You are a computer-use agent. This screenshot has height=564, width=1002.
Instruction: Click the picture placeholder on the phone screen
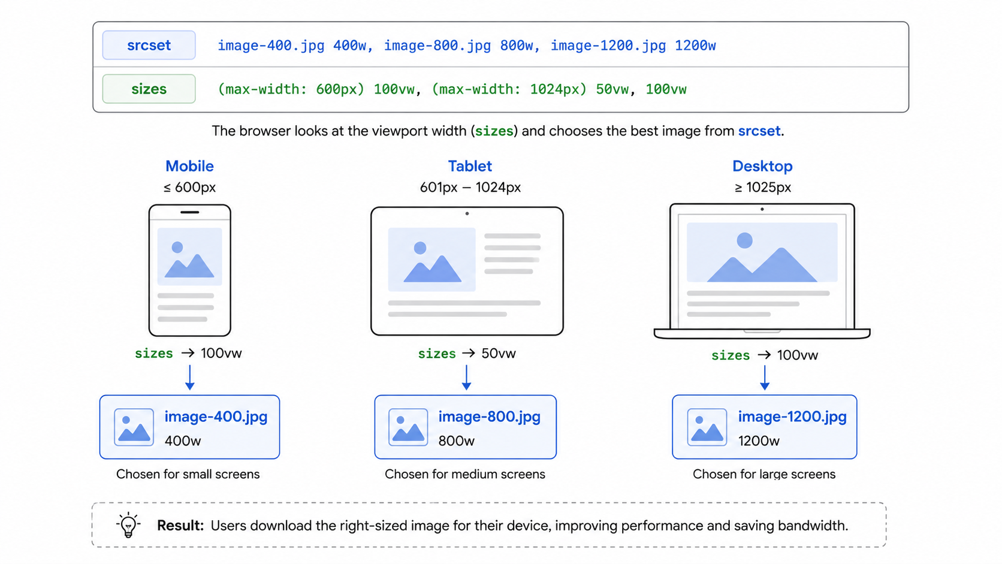point(189,257)
